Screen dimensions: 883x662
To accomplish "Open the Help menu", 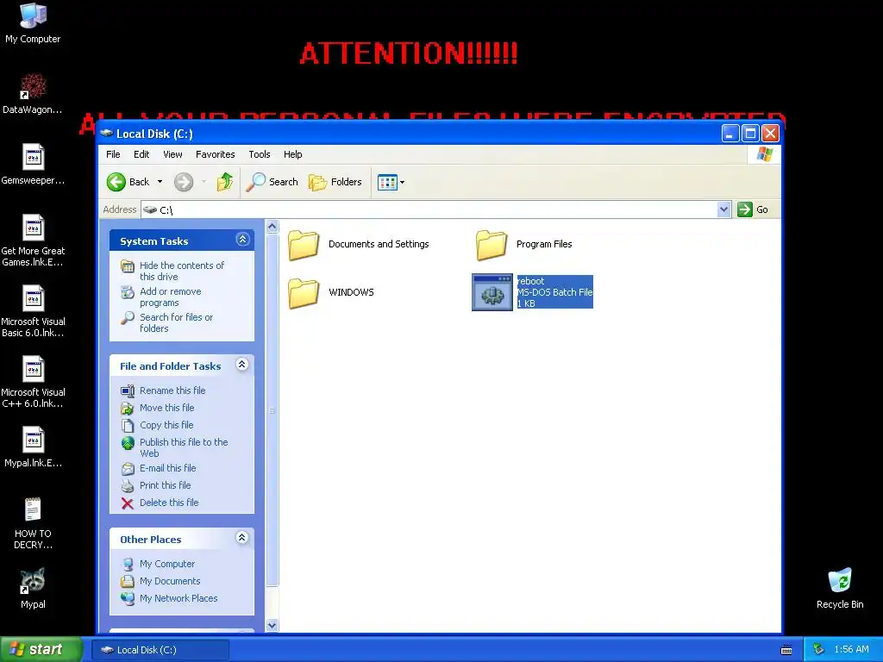I will (x=293, y=154).
